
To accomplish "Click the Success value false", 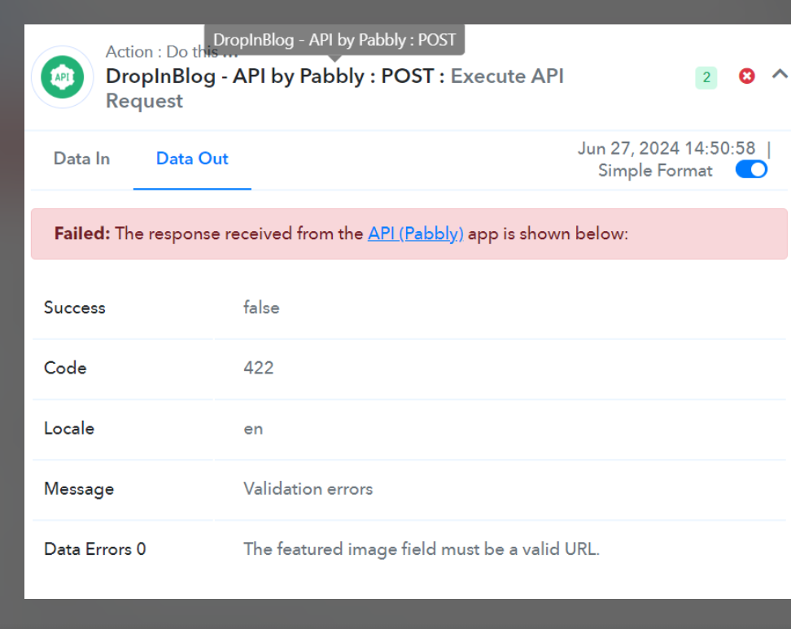I will click(261, 308).
